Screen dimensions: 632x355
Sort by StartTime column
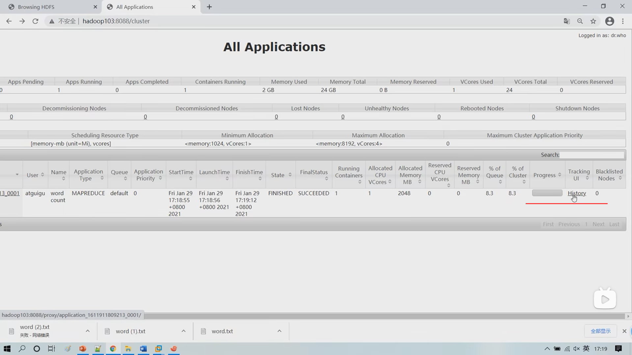[181, 175]
